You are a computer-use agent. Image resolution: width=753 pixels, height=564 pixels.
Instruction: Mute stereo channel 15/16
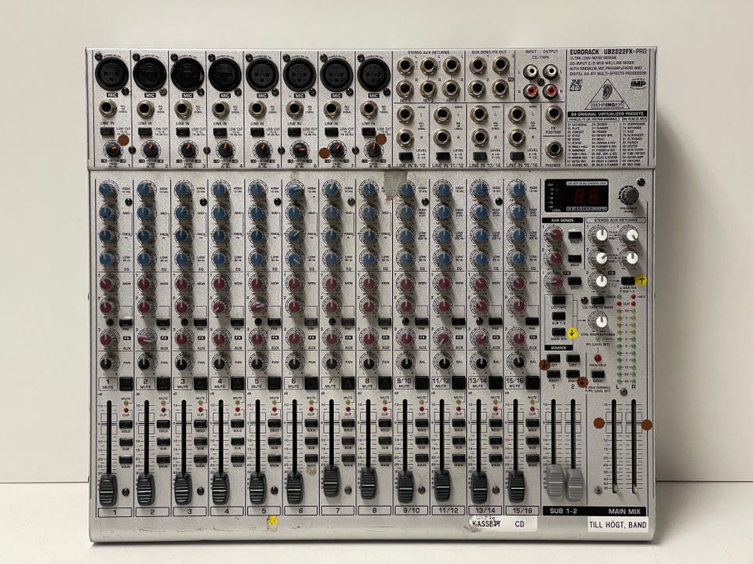(533, 383)
